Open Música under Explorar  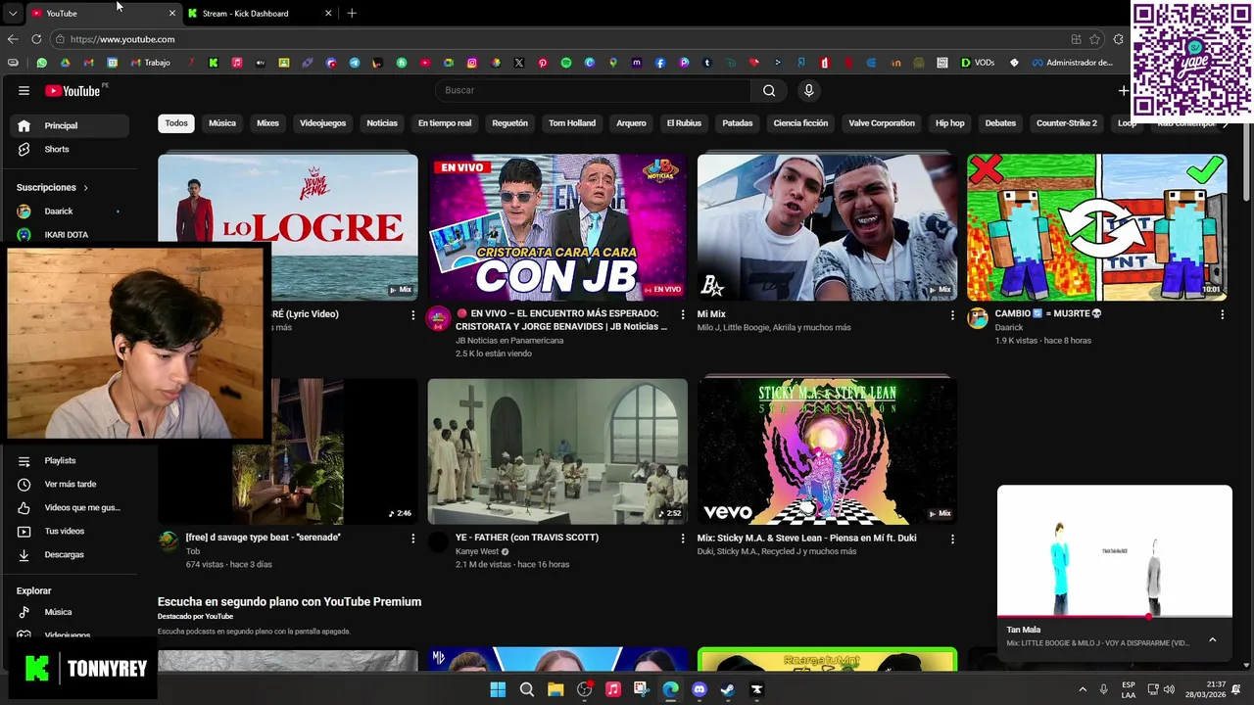70,612
